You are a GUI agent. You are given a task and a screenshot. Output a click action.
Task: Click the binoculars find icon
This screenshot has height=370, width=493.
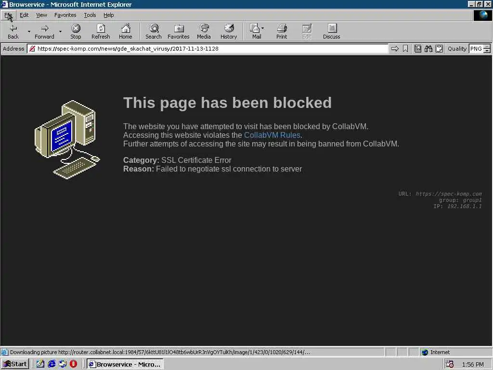click(x=428, y=49)
